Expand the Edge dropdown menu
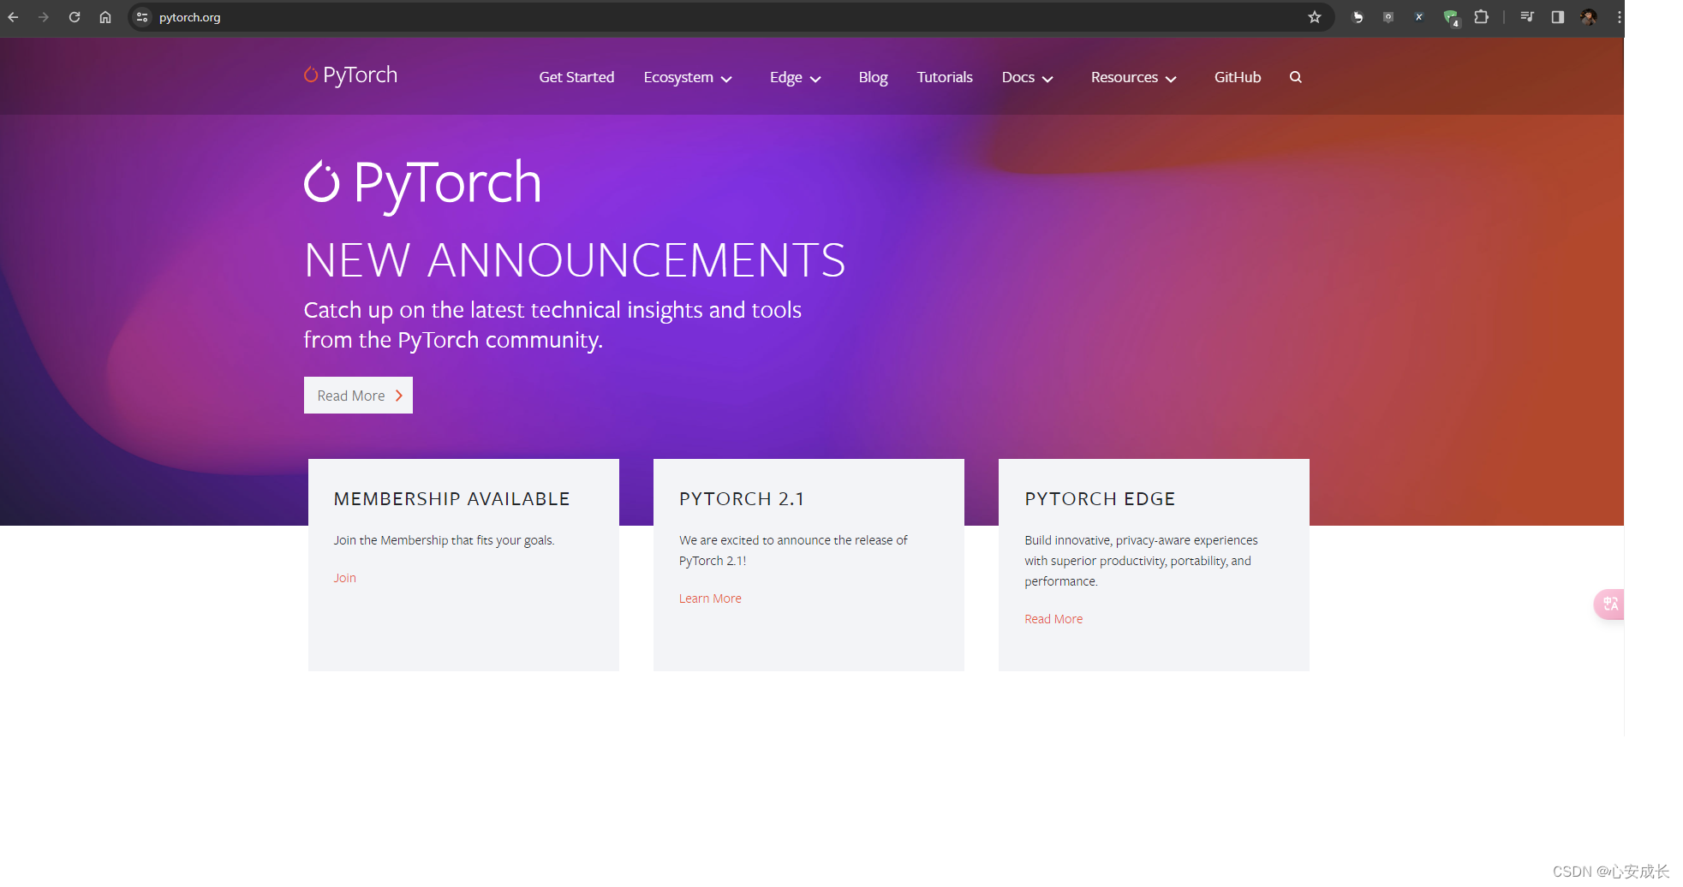The width and height of the screenshot is (1683, 887). (796, 77)
